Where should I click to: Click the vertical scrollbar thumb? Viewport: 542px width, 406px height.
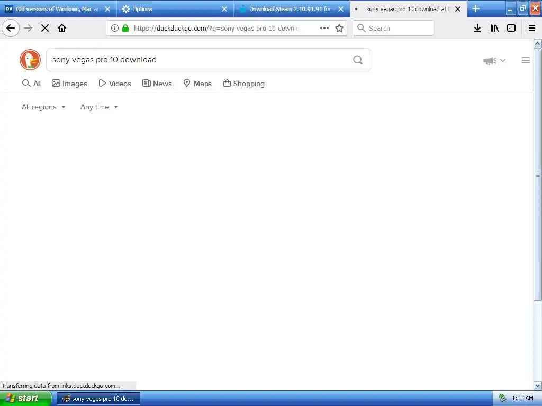538,174
